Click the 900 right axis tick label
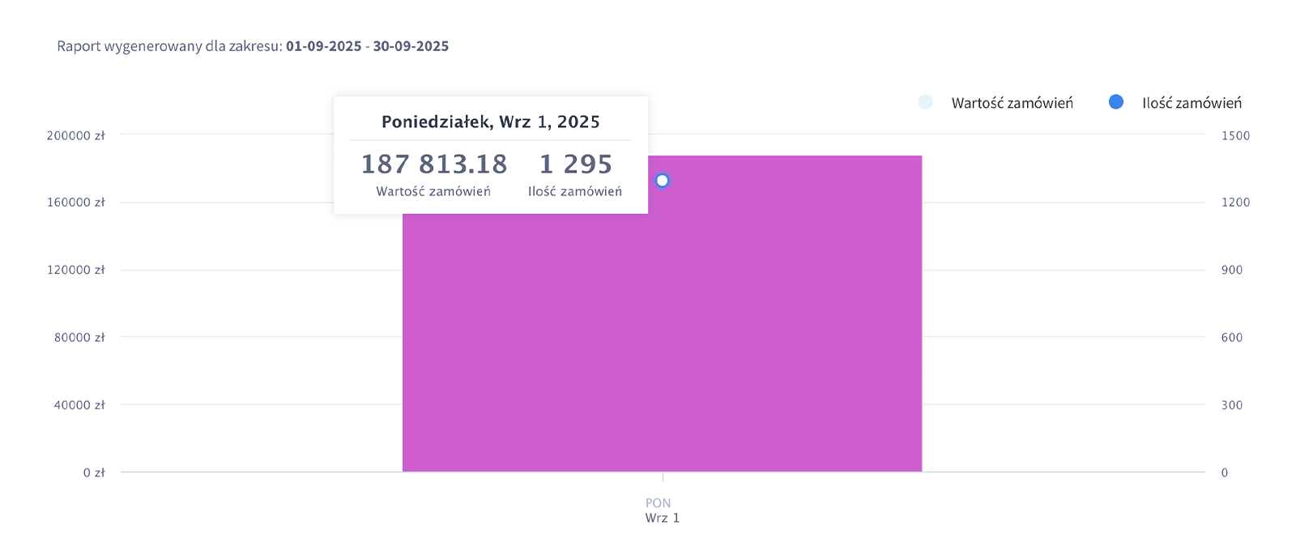 (1232, 270)
